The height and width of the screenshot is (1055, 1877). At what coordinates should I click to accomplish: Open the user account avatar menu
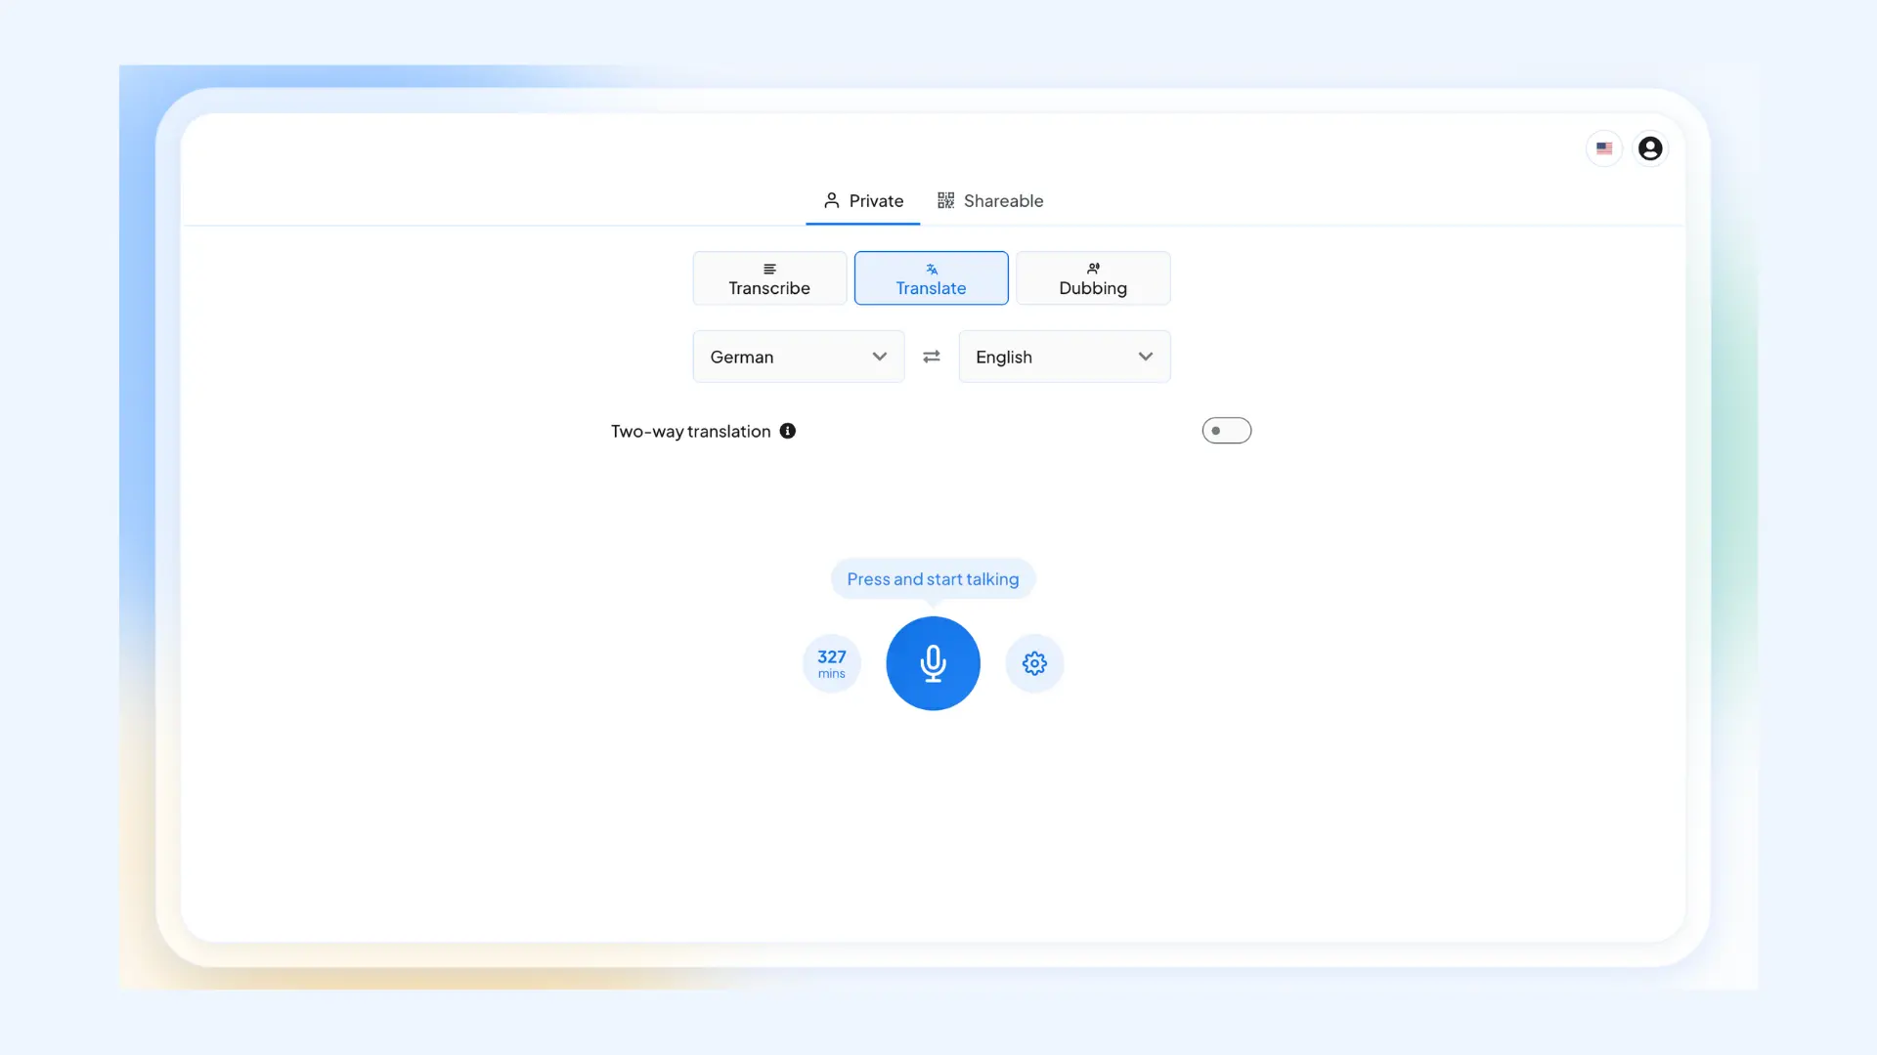point(1650,148)
